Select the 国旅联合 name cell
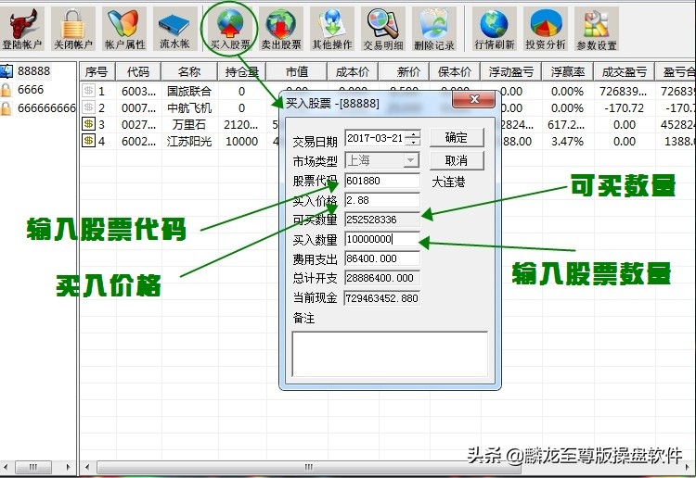 pos(189,92)
